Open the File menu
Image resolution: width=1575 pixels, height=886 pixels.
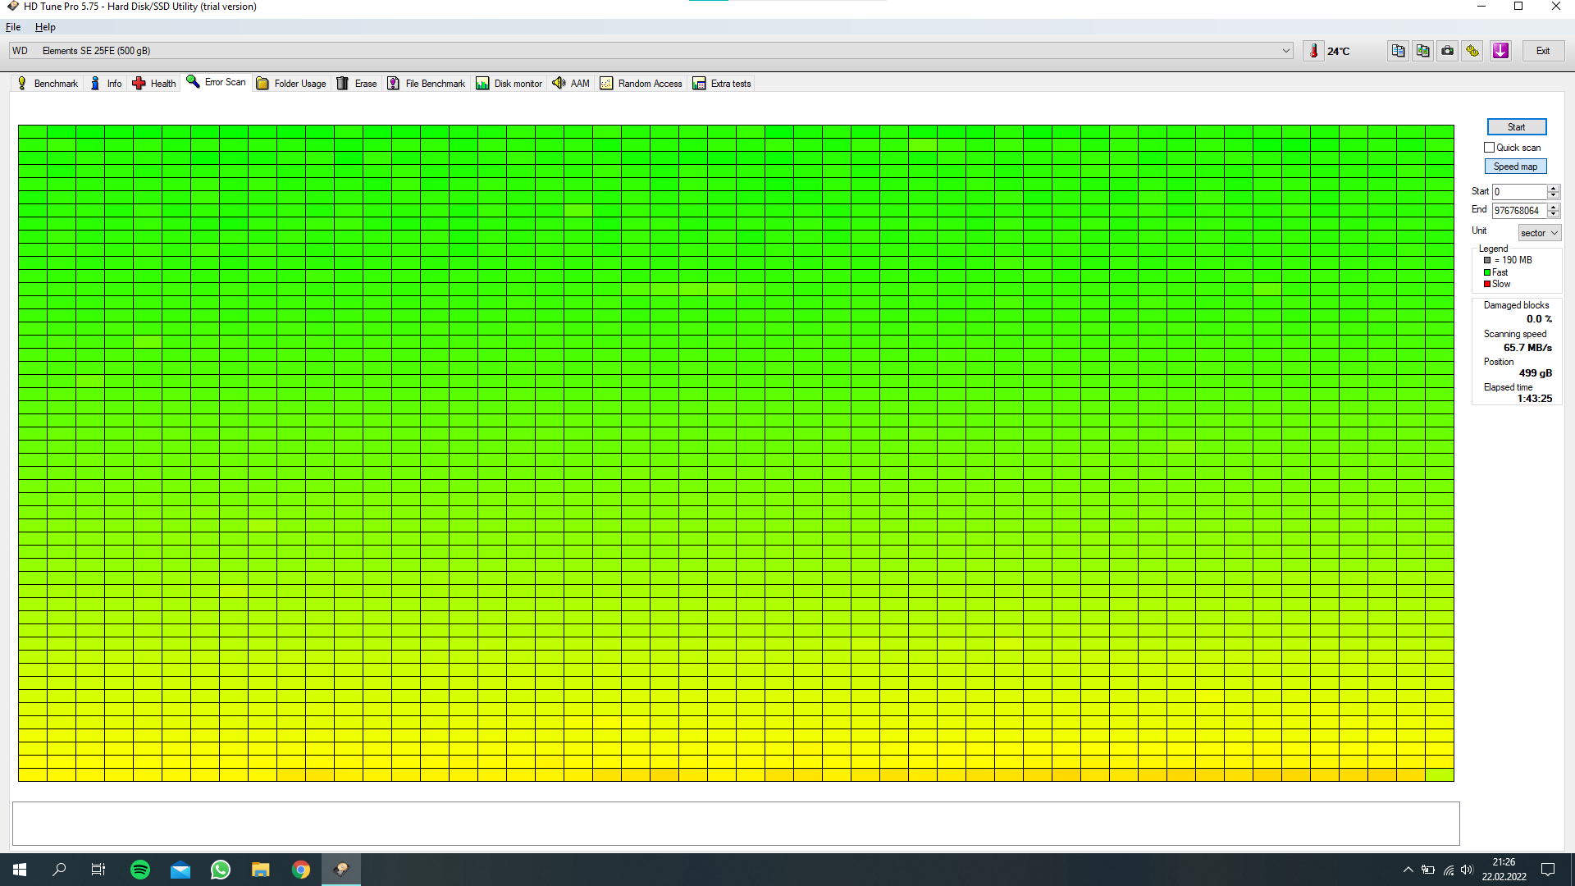pos(13,27)
